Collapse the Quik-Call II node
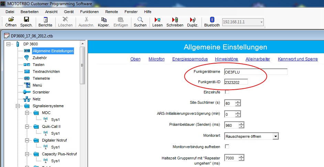This screenshot has height=167, width=324. (27, 126)
